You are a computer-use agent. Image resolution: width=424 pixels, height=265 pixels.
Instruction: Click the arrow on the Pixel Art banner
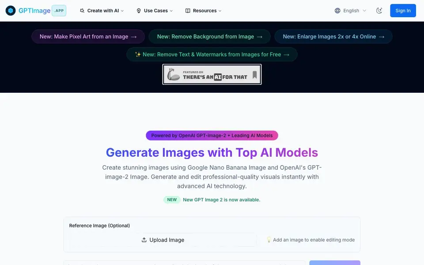[134, 37]
